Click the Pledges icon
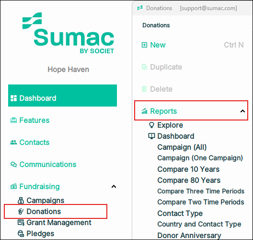253x240 pixels. (x=21, y=234)
